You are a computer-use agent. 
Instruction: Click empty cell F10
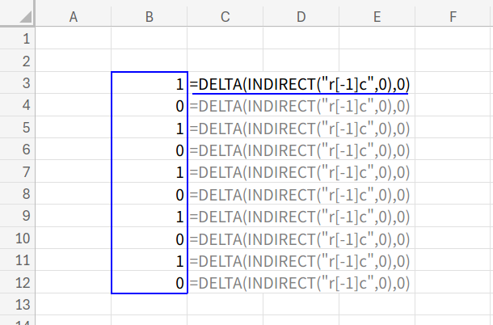point(453,238)
